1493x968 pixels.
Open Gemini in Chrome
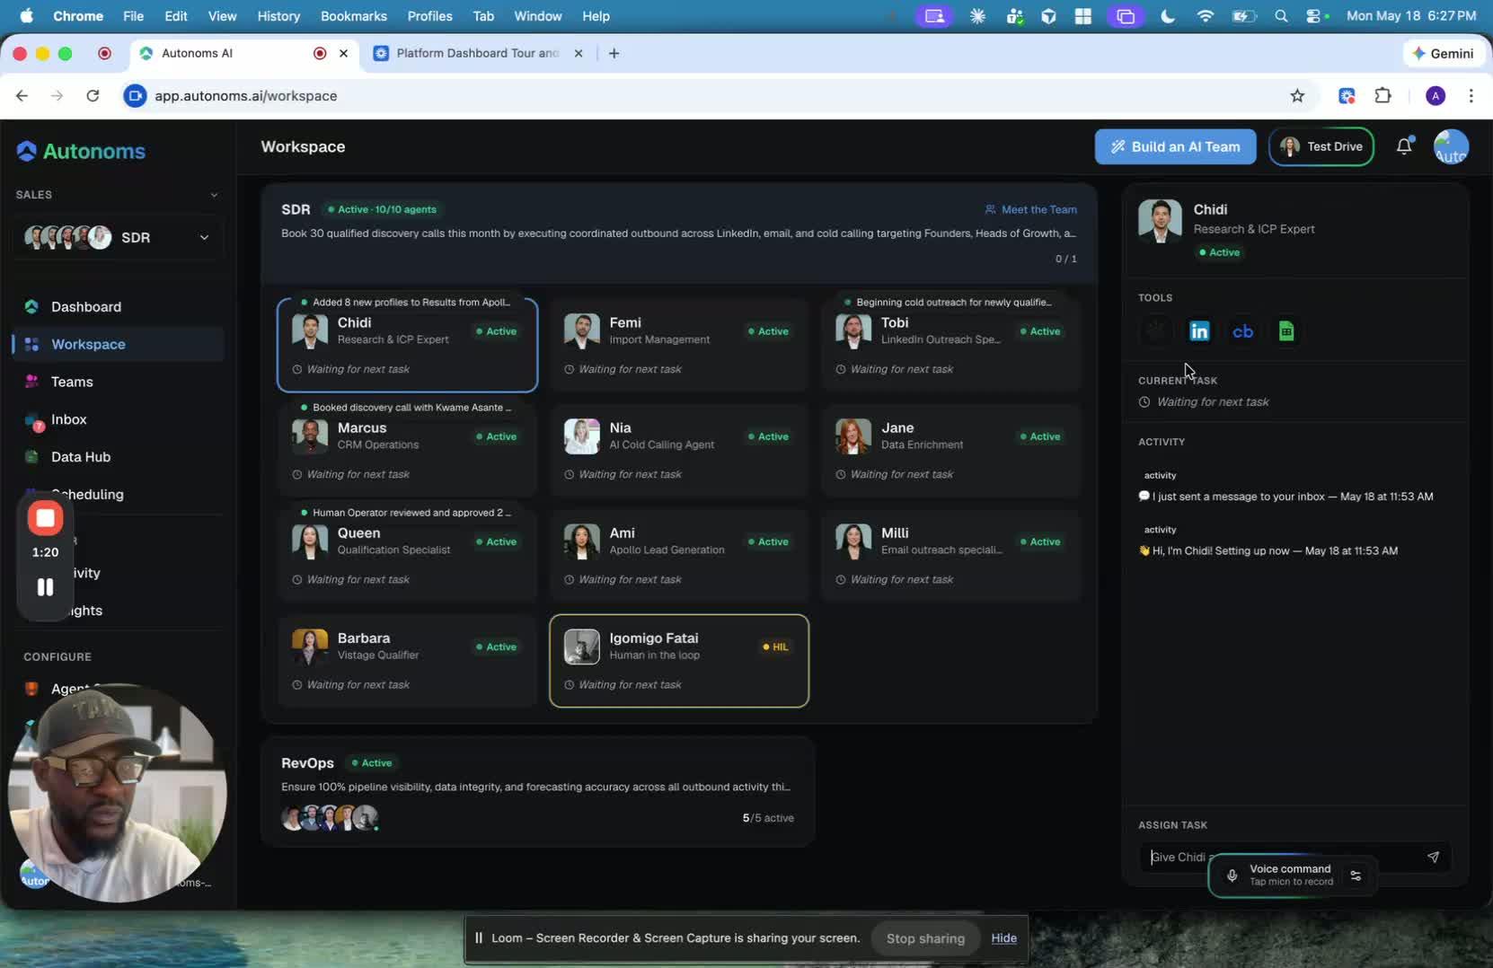(x=1443, y=54)
